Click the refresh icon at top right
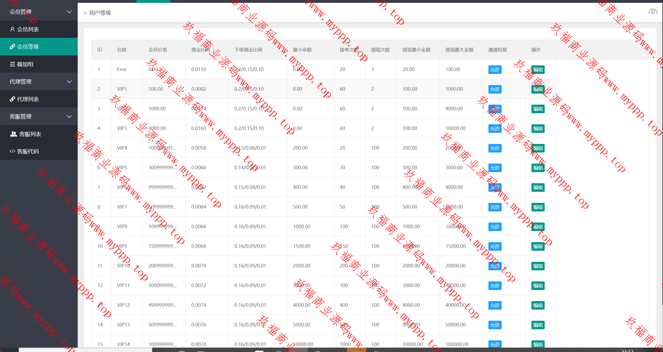The image size is (663, 352). point(653,12)
